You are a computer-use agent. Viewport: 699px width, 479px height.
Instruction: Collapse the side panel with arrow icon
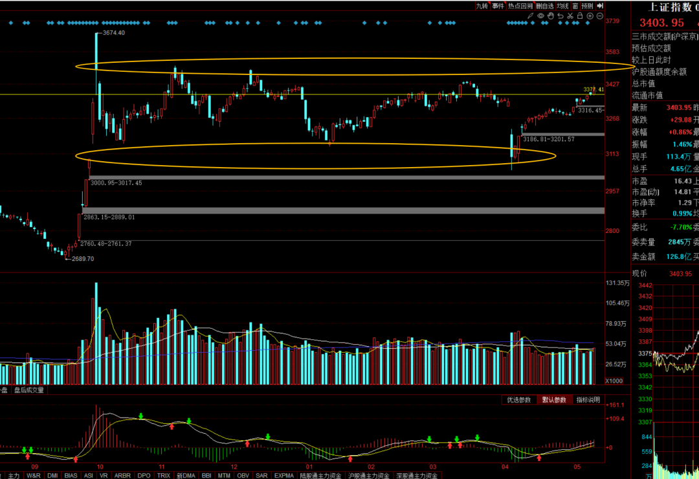point(600,6)
